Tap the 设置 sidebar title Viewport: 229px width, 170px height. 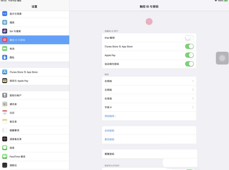pyautogui.click(x=35, y=7)
